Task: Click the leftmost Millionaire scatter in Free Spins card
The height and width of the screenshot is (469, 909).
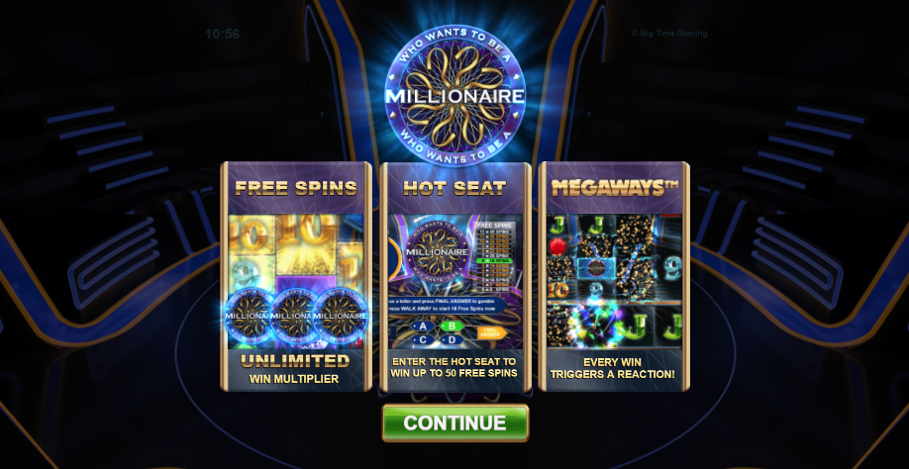Action: coord(250,316)
